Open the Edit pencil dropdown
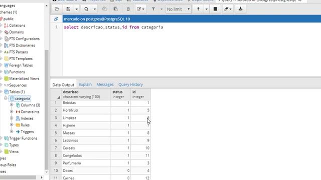Image resolution: width=321 pixels, height=180 pixels. tap(140, 9)
